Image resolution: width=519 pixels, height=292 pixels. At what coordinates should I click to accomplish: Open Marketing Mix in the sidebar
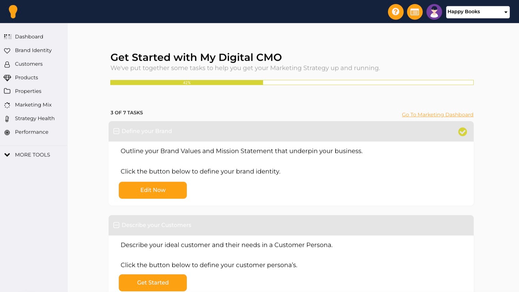[33, 105]
